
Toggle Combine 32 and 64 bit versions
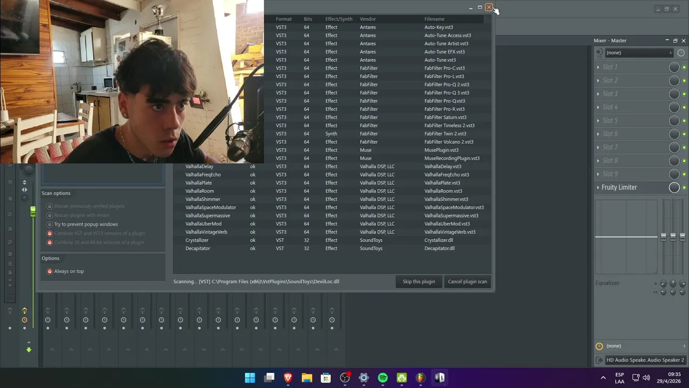[x=50, y=242]
